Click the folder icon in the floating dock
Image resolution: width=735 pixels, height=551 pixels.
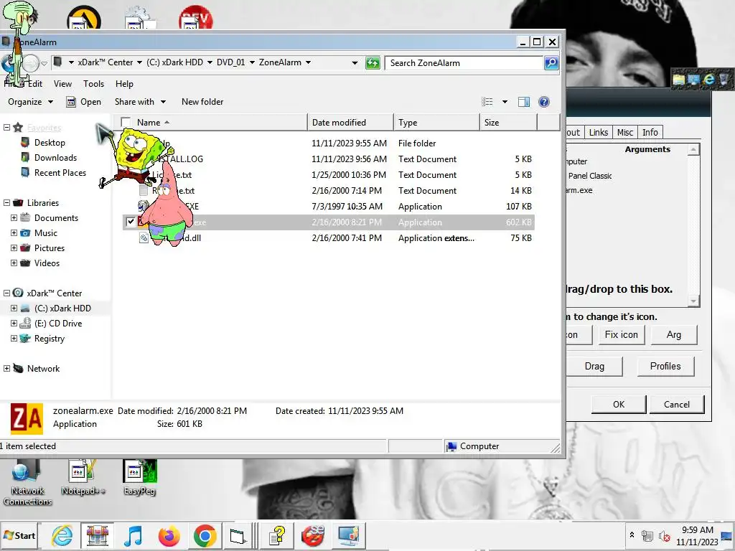tap(678, 79)
